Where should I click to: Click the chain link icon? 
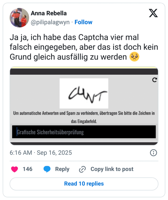tap(82, 169)
